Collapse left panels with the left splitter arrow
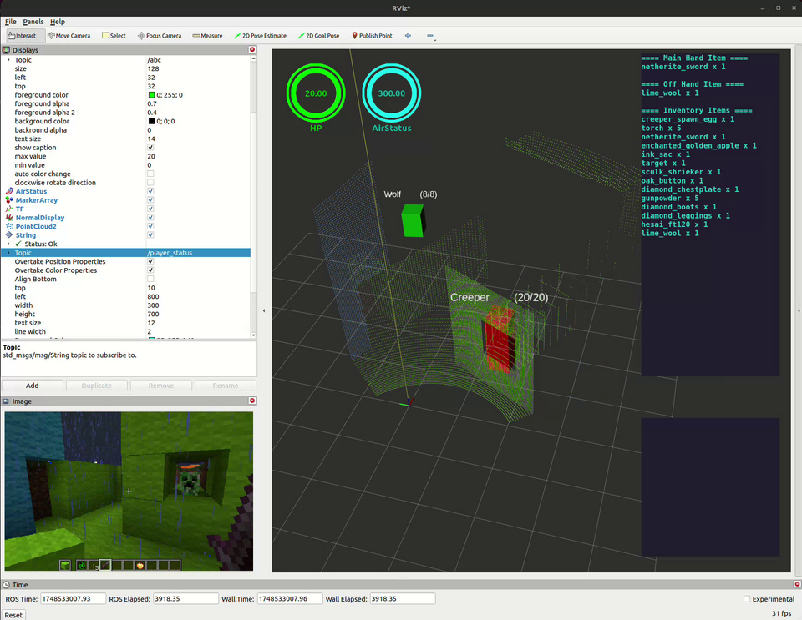Screen dimensions: 802x620 (264, 310)
